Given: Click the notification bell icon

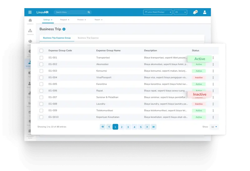Looking at the screenshot, I should [x=194, y=12].
